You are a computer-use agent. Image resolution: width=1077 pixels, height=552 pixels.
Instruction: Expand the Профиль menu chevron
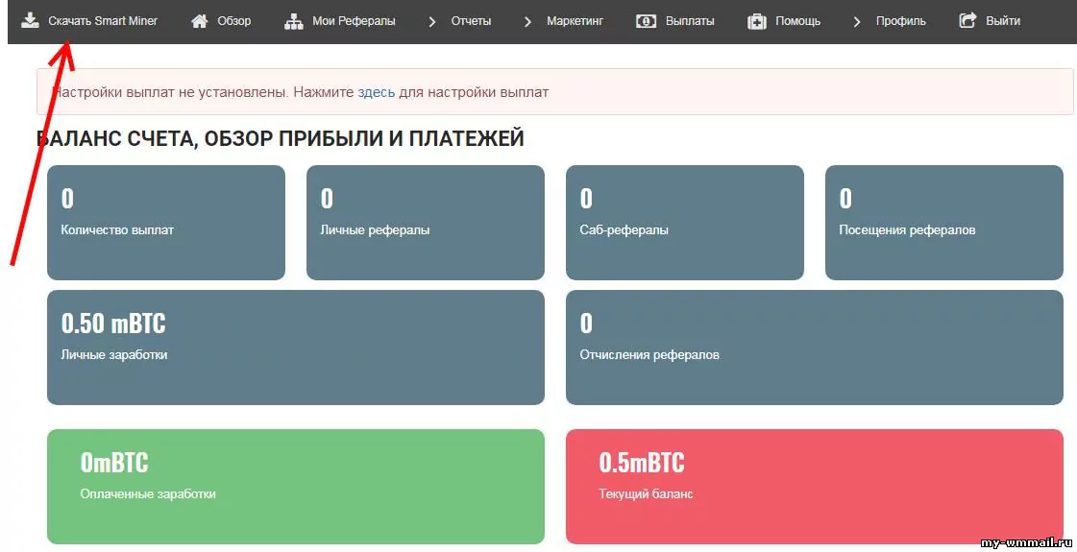(857, 21)
